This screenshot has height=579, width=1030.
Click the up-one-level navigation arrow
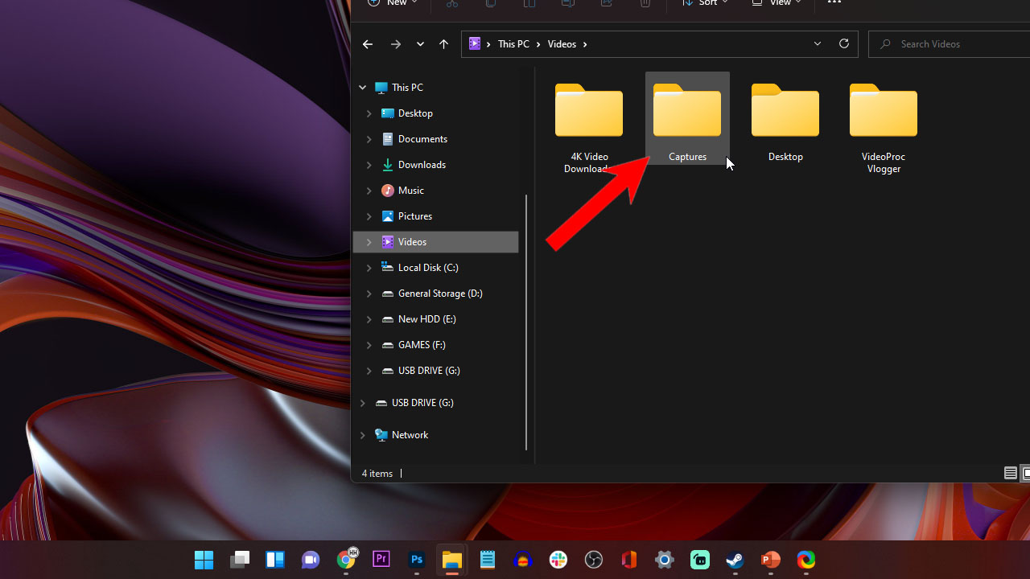(x=443, y=43)
